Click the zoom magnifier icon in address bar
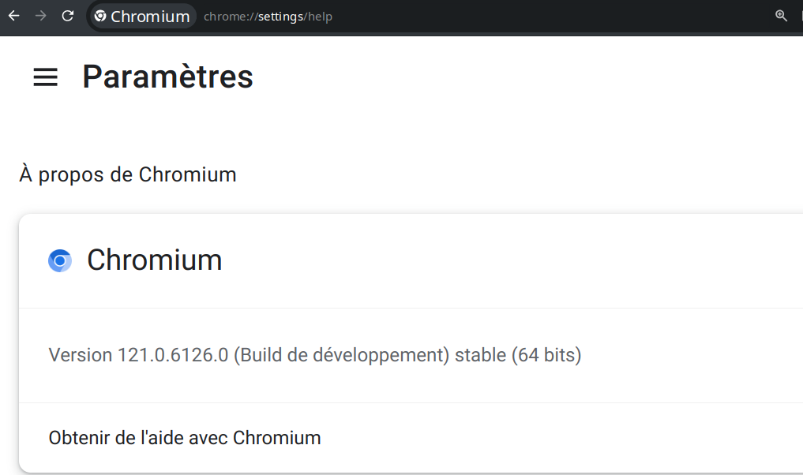This screenshot has height=475, width=803. point(781,16)
